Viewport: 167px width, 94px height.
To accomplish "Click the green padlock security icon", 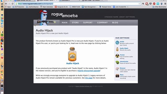I will [16, 4].
